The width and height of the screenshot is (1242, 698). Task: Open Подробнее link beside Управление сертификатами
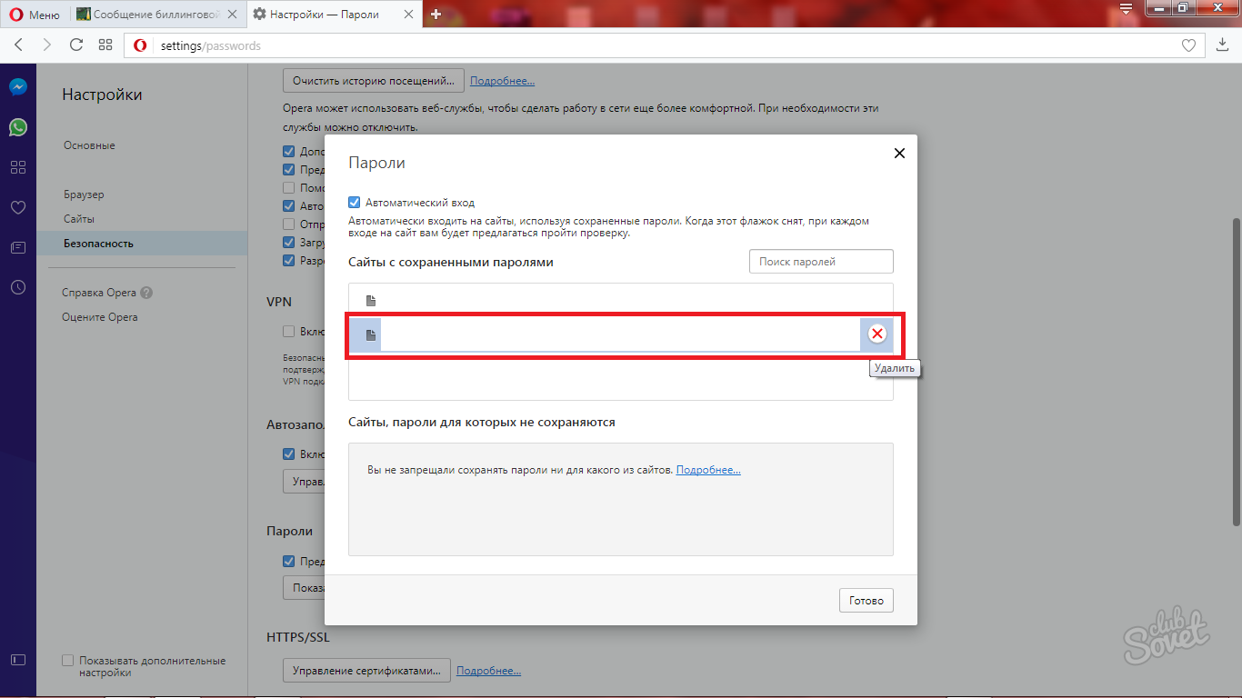pyautogui.click(x=489, y=671)
